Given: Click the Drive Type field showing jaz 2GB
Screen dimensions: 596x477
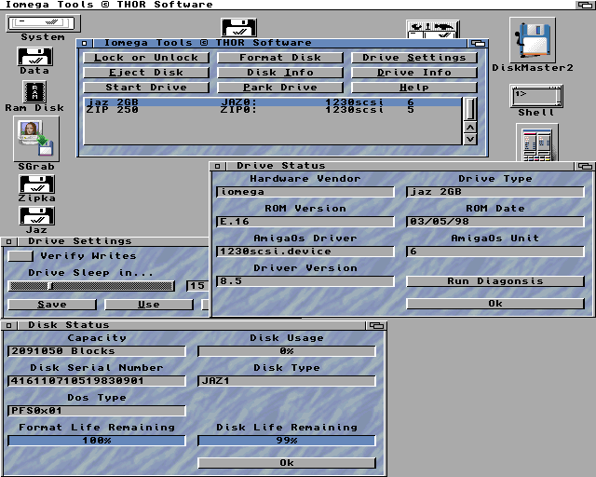Looking at the screenshot, I should (x=495, y=192).
